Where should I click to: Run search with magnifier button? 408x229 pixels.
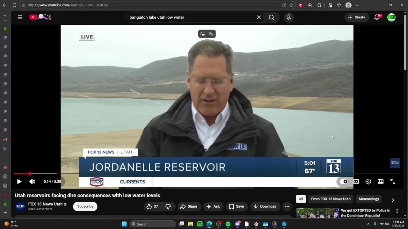point(271,17)
